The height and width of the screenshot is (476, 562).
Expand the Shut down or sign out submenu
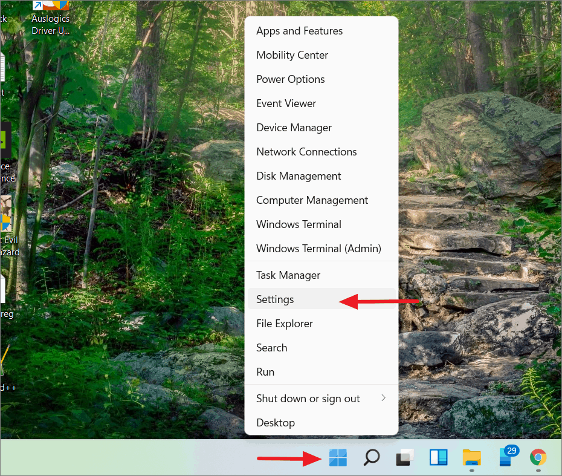point(308,398)
